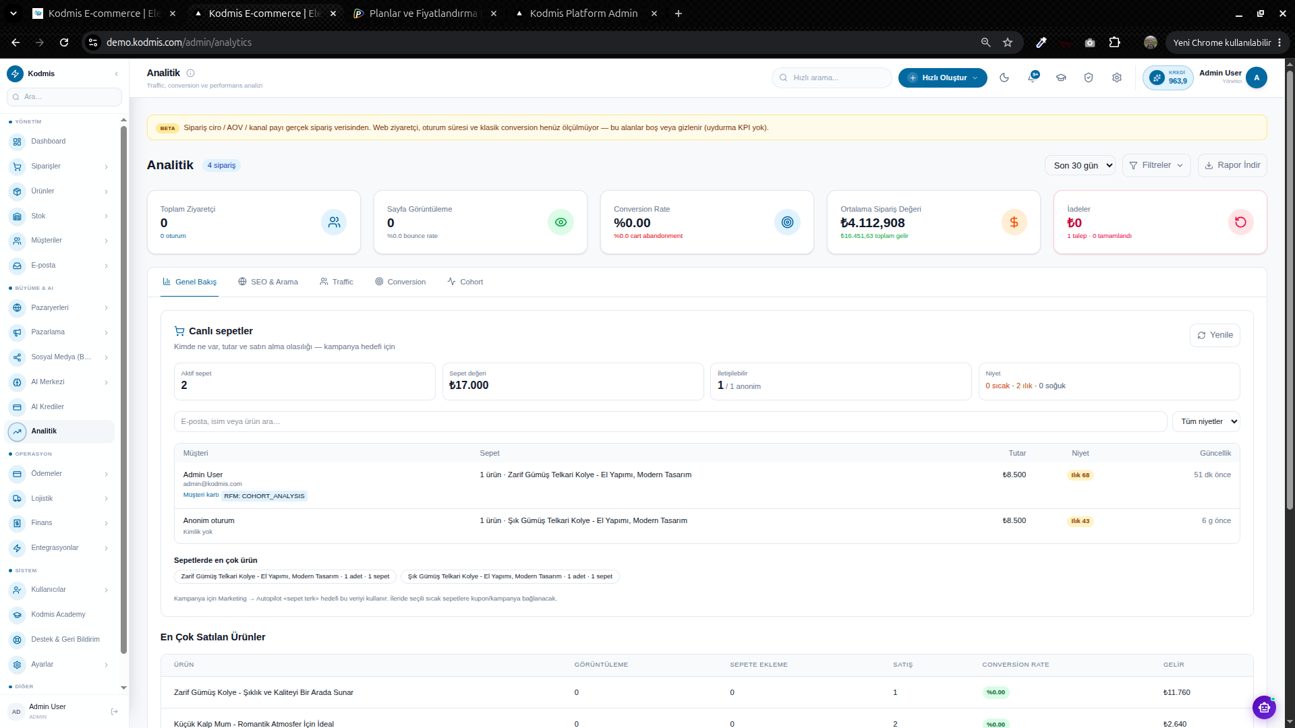The height and width of the screenshot is (728, 1295).
Task: Expand the Hızlı Oluştur menu
Action: [942, 78]
